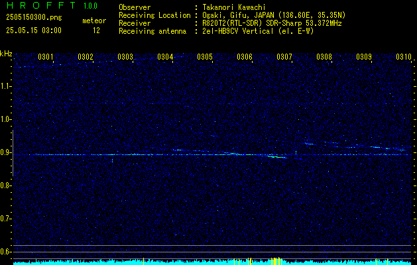
Task: Click the filename 2505150300.png
Action: click(x=34, y=17)
